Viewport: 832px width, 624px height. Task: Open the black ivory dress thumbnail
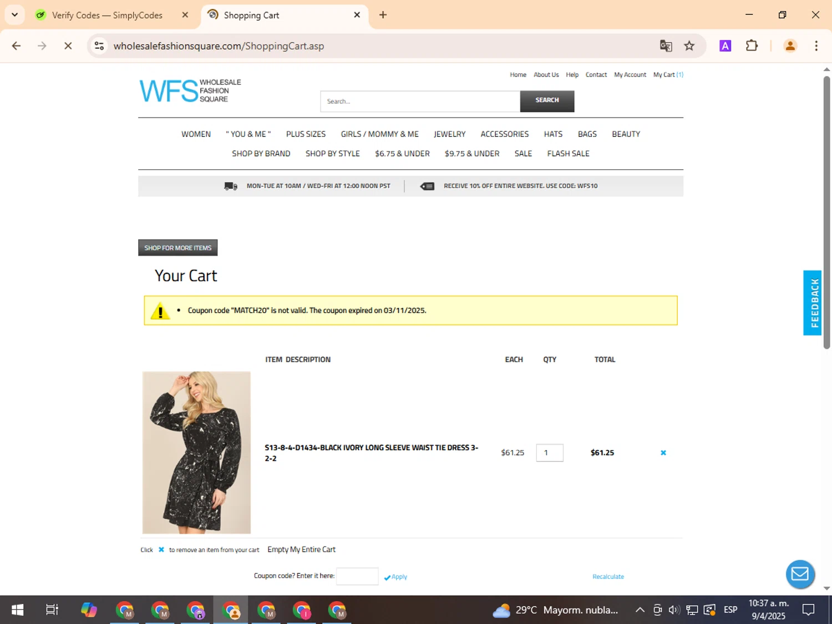click(196, 453)
